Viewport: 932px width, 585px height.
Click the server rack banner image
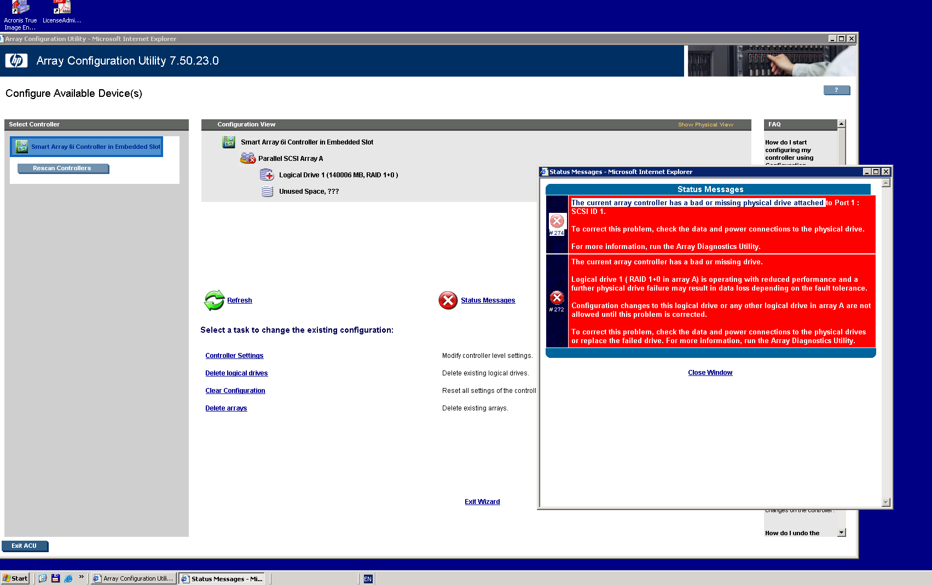pyautogui.click(x=771, y=61)
